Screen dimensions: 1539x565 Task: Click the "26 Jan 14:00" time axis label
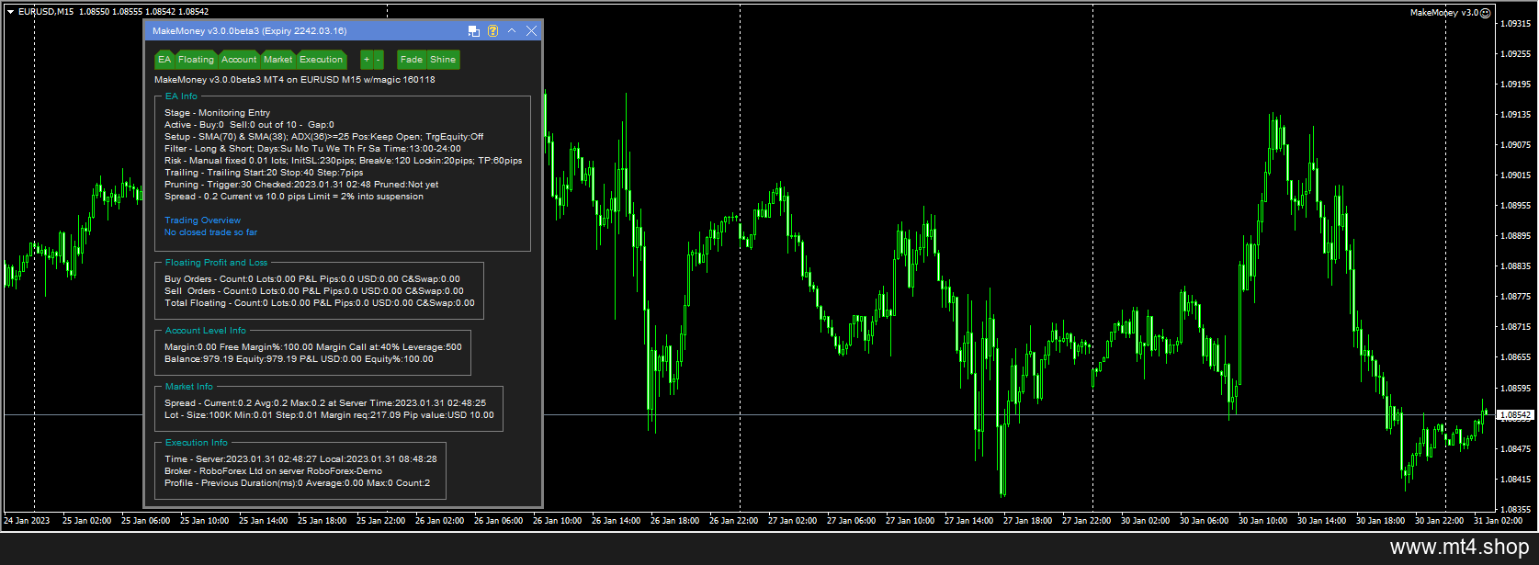tap(616, 521)
